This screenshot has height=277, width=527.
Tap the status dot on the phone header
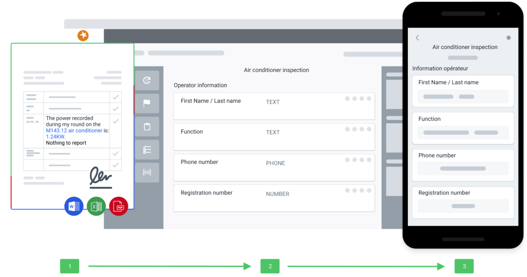click(x=509, y=37)
